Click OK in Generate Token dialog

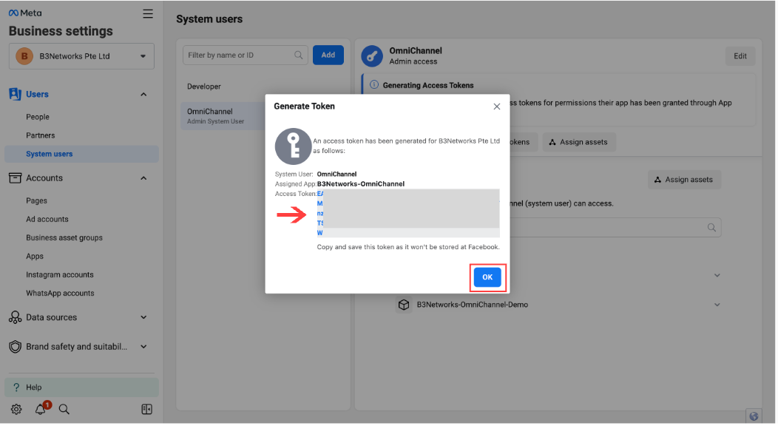[x=487, y=277]
